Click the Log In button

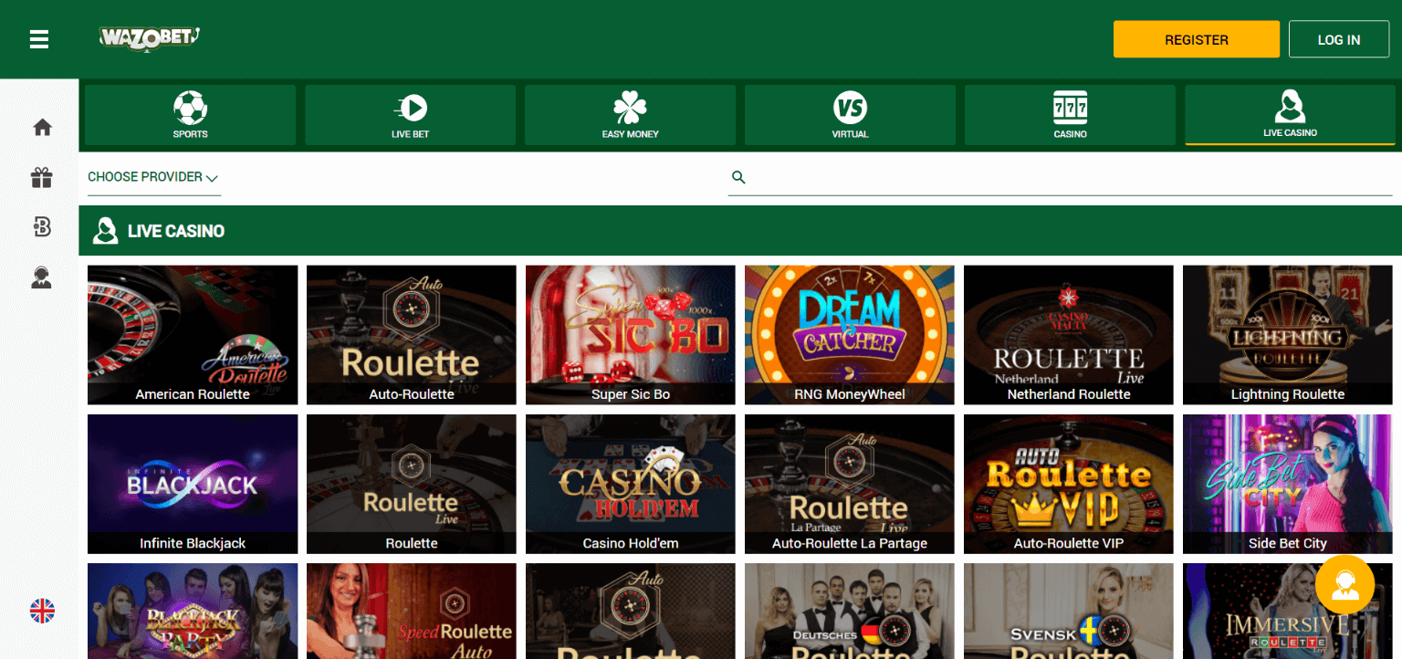[x=1339, y=39]
